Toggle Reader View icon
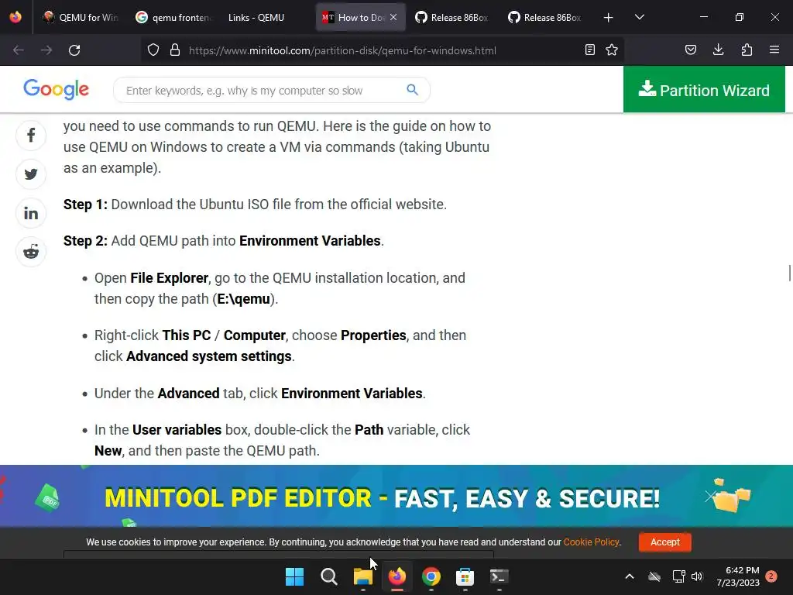 [x=589, y=50]
